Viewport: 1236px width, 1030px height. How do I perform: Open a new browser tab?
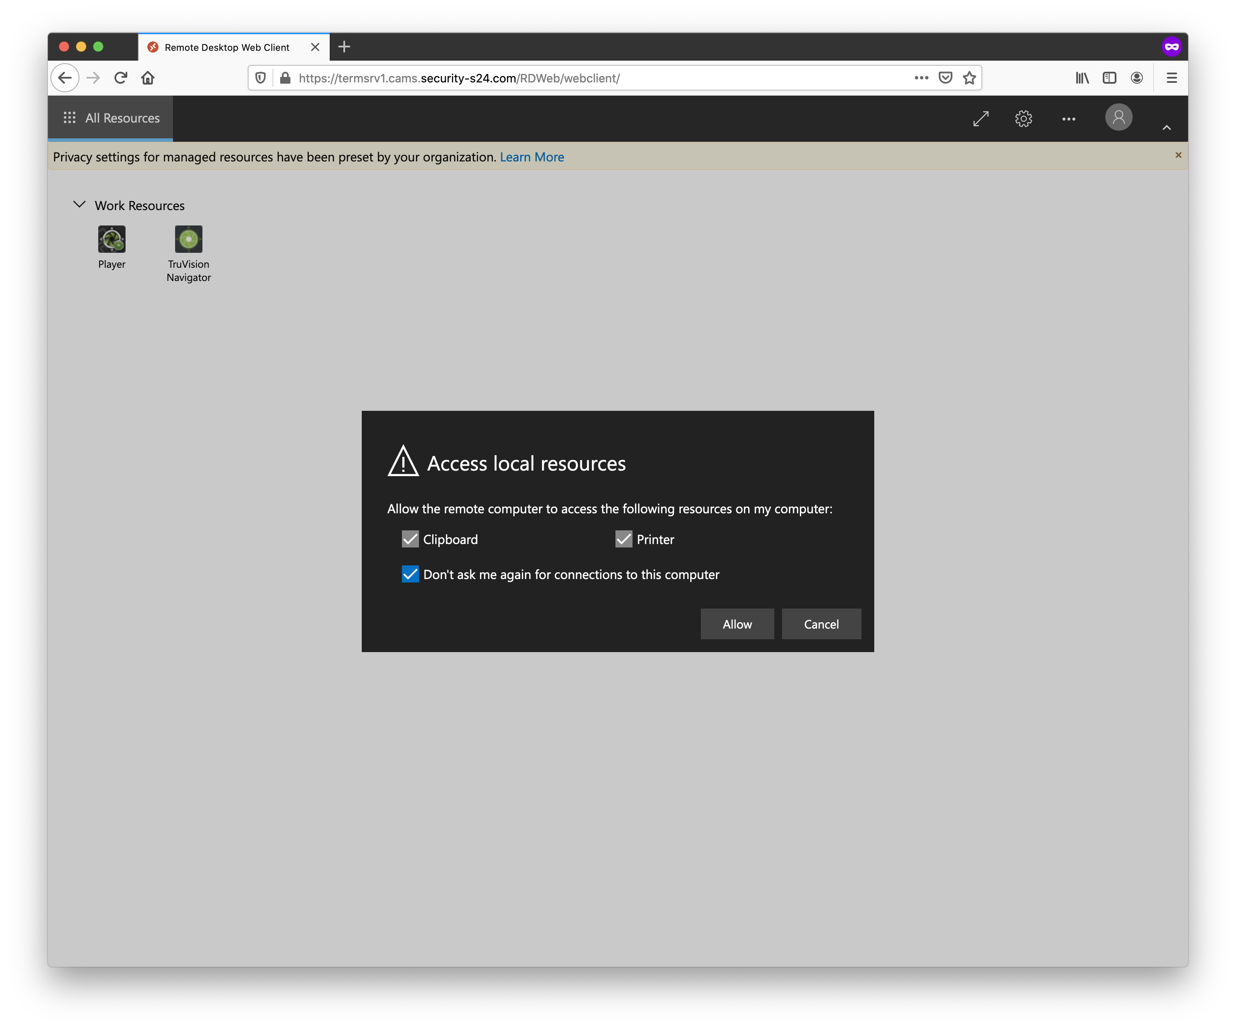pos(344,47)
